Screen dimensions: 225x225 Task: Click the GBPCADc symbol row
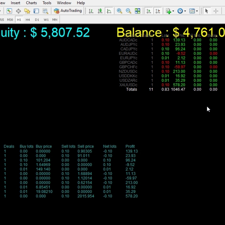pos(168,62)
